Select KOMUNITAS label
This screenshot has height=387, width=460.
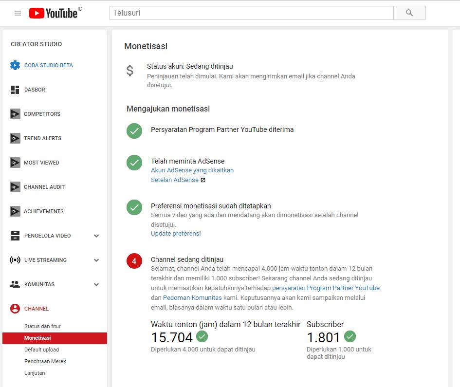[x=39, y=285]
